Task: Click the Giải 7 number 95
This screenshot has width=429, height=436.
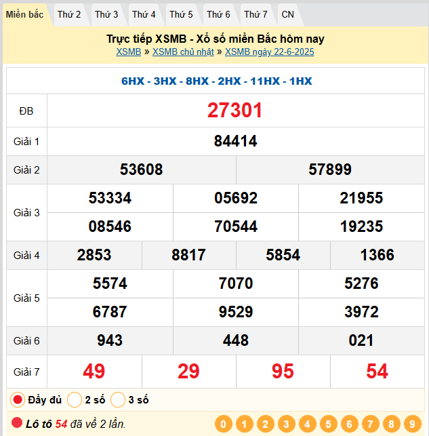Action: click(x=283, y=372)
